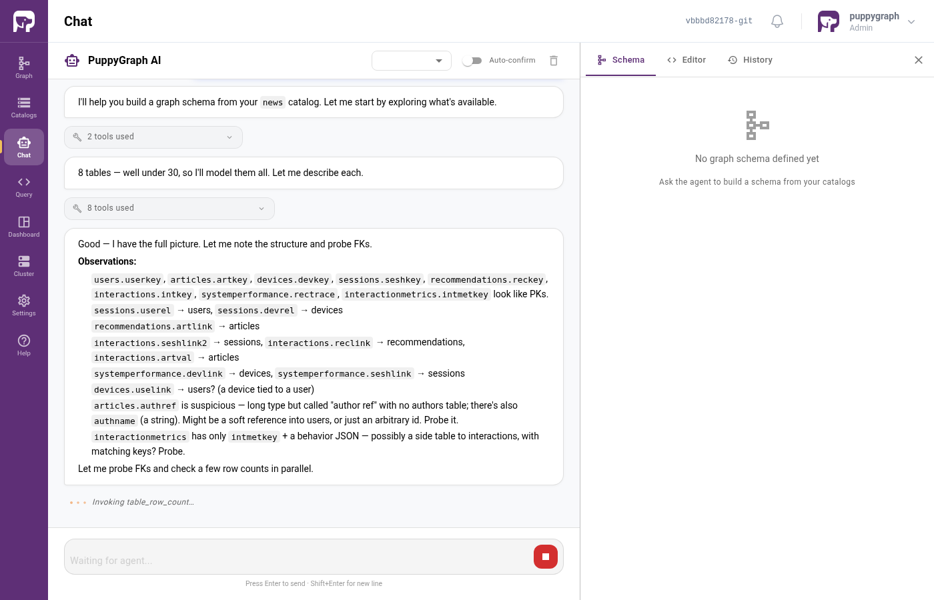934x600 pixels.
Task: Switch to the Editor tab
Action: coord(686,60)
